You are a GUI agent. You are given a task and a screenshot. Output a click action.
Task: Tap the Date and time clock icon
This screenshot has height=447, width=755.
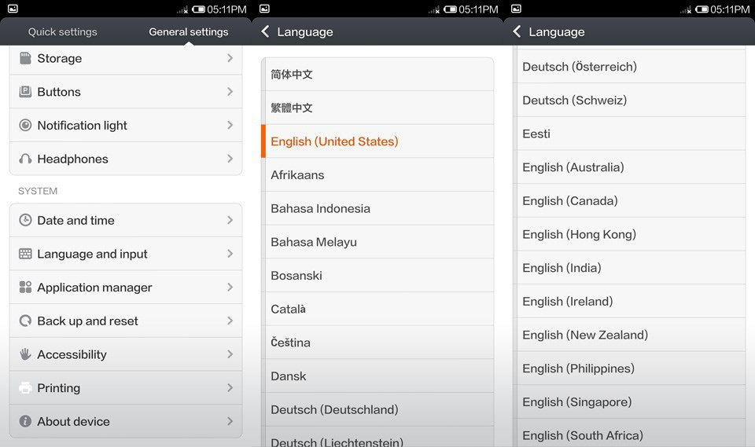[25, 220]
